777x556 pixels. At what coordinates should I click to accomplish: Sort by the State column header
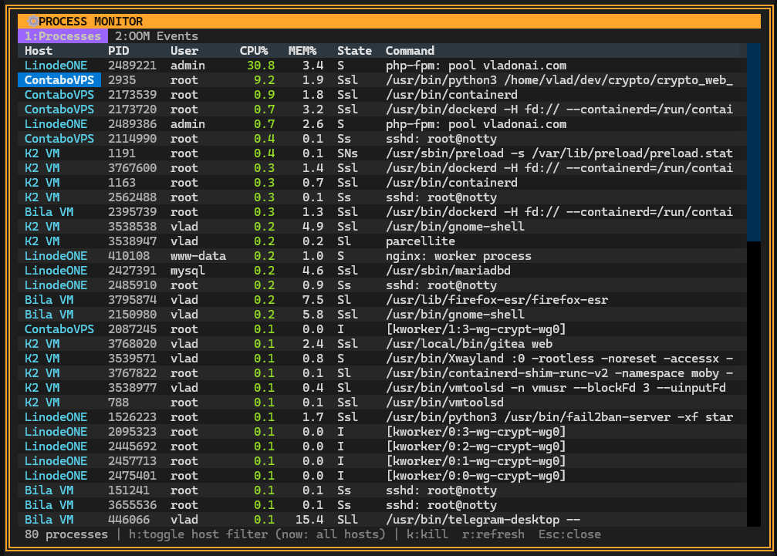pos(354,50)
